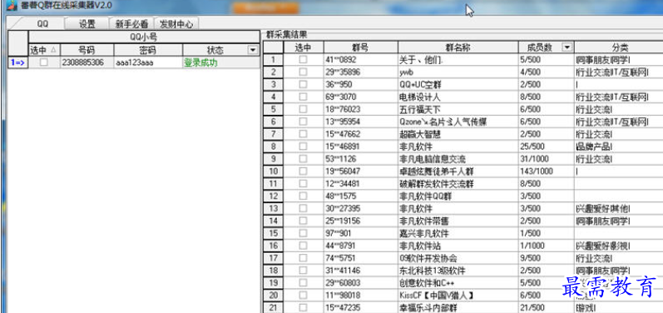Select group name 创意软件和C++
Viewport: 663px width, 313px height.
tap(458, 282)
